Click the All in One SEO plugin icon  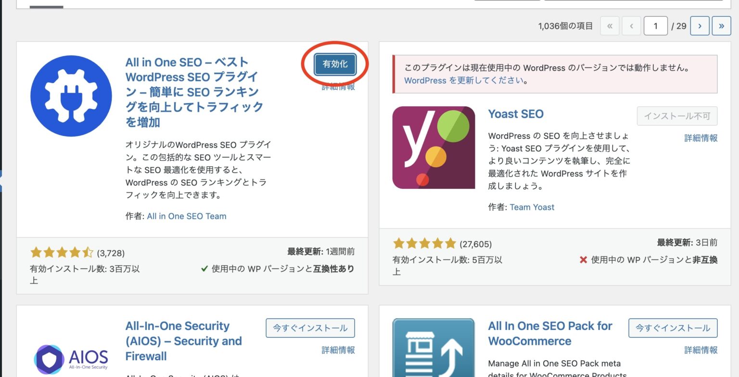tap(71, 96)
